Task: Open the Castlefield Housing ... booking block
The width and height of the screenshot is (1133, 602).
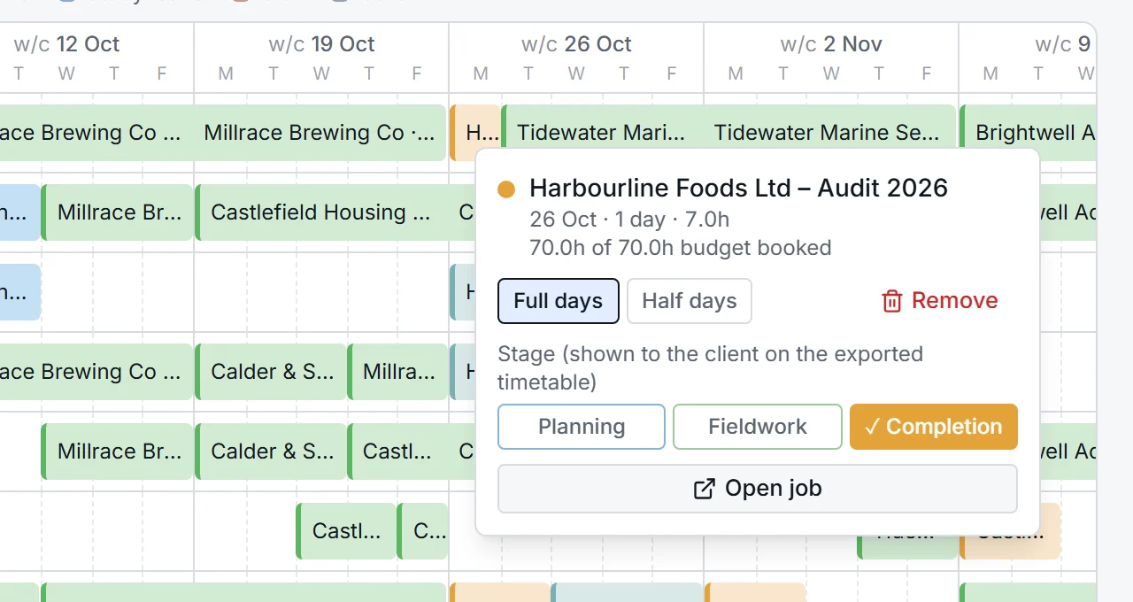Action: click(x=320, y=212)
